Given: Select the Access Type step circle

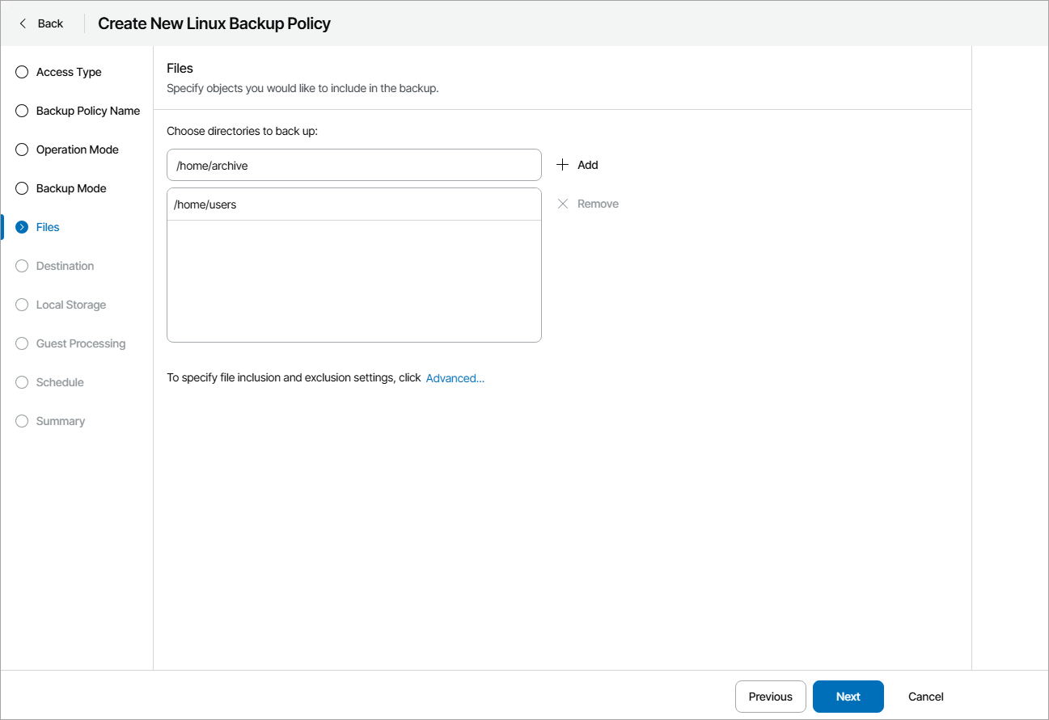Looking at the screenshot, I should click(22, 72).
